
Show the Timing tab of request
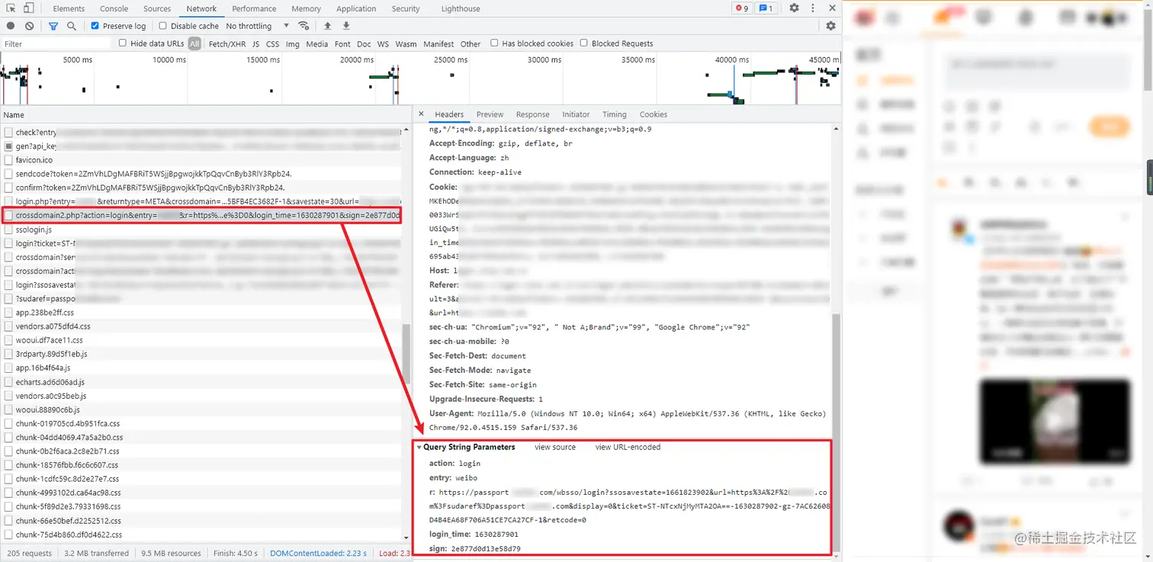coord(614,114)
